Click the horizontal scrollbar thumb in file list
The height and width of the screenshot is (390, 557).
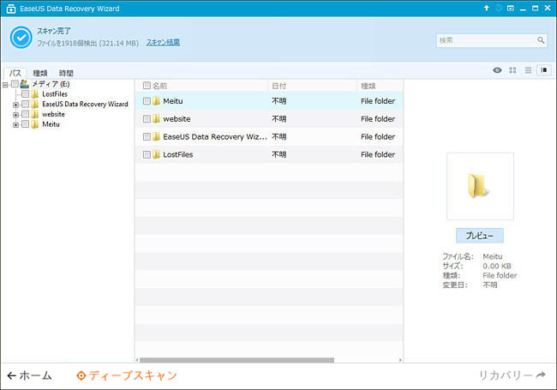pos(237,360)
